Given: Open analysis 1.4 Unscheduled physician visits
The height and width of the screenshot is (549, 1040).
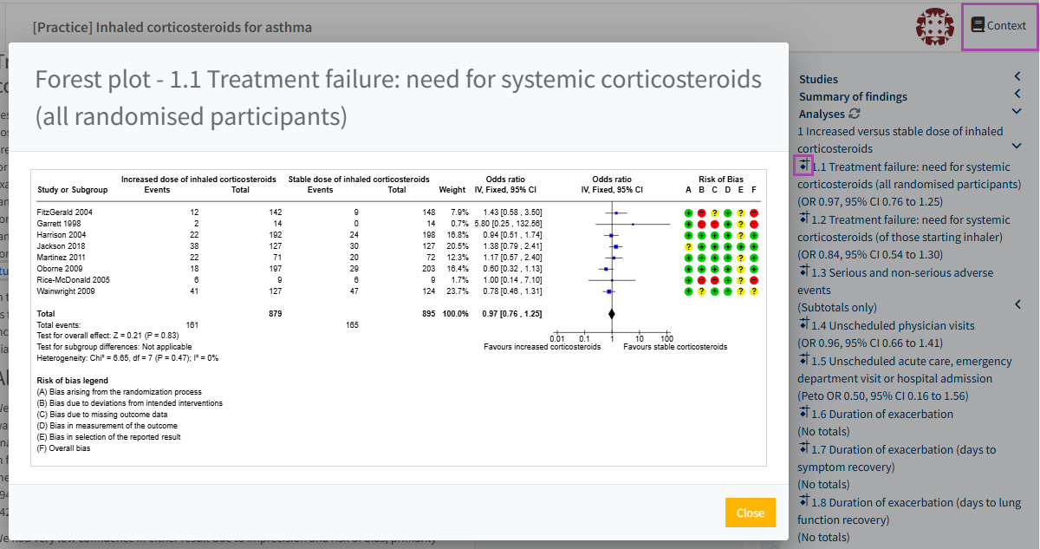Looking at the screenshot, I should (x=893, y=325).
